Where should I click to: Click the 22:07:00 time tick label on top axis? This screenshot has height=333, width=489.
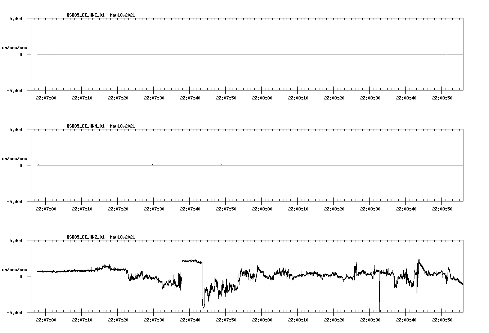46,97
